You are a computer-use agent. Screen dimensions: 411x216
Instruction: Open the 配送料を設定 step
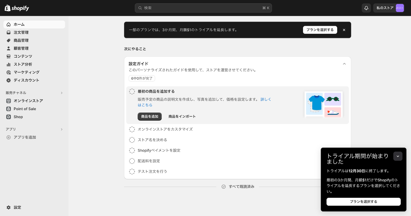coord(149,161)
